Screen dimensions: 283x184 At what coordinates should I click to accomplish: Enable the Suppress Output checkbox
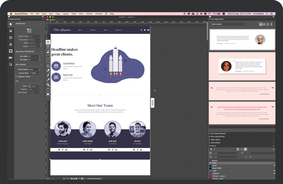[x=17, y=77]
